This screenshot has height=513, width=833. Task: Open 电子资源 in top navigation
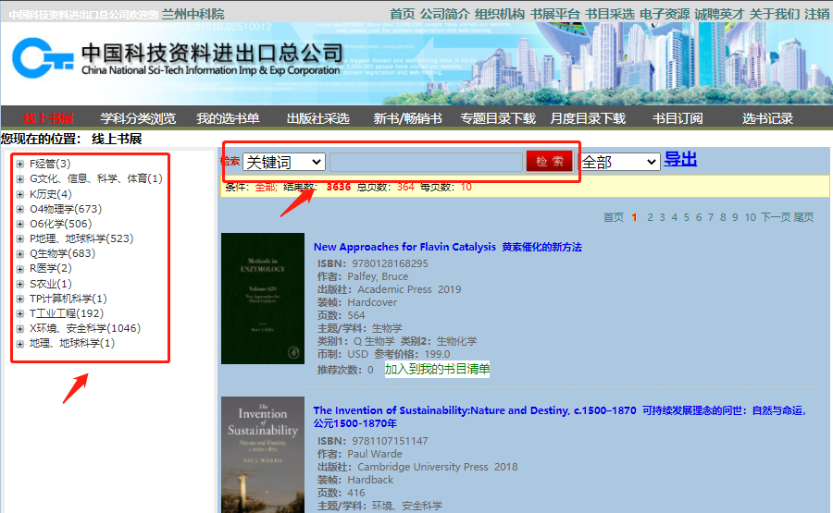(664, 14)
